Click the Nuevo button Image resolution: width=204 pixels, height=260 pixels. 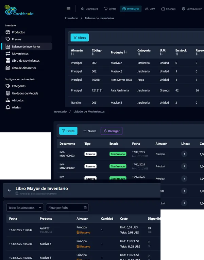(90, 131)
